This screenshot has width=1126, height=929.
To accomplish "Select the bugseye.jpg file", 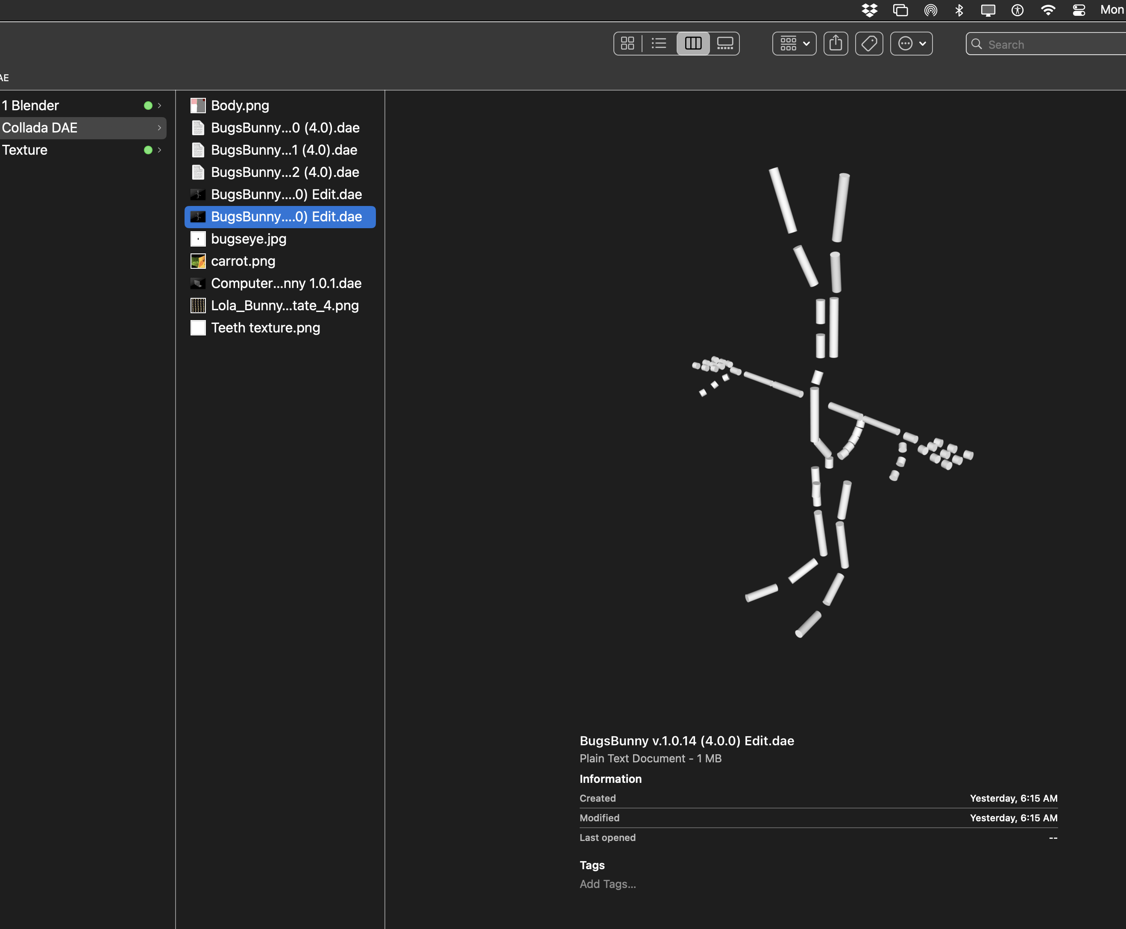I will (280, 239).
